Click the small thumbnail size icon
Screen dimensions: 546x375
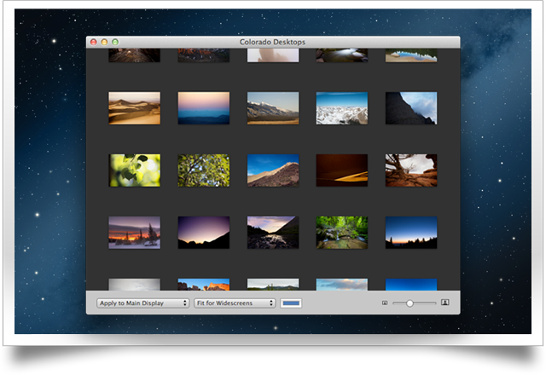point(385,303)
